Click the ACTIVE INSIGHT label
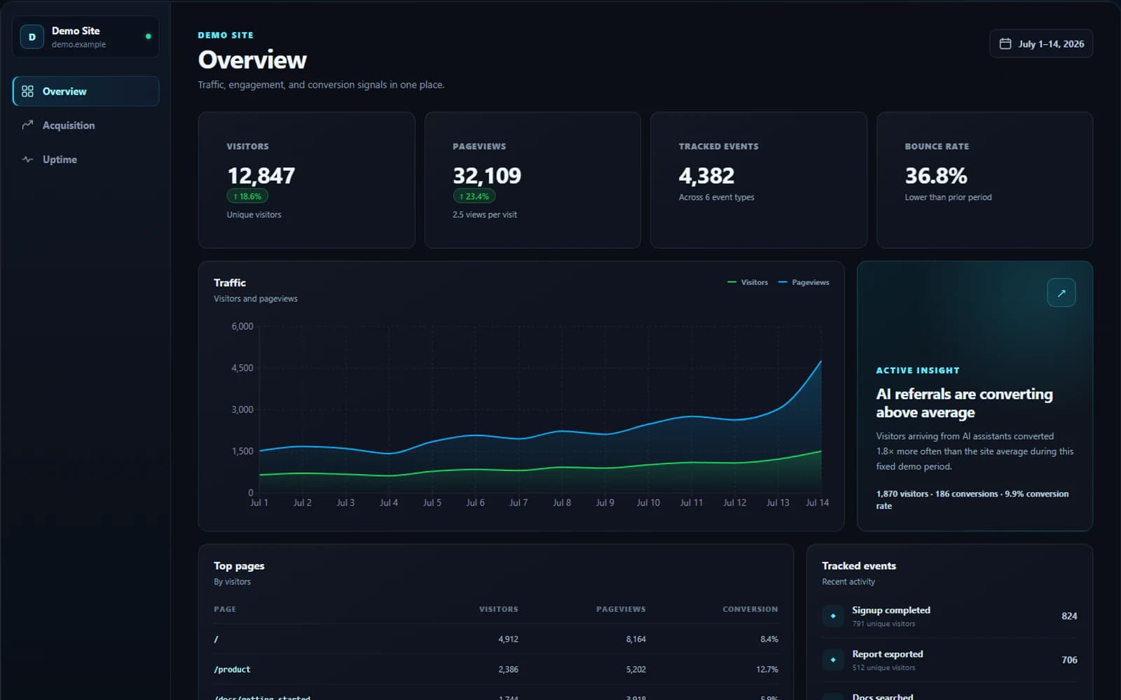 (918, 370)
